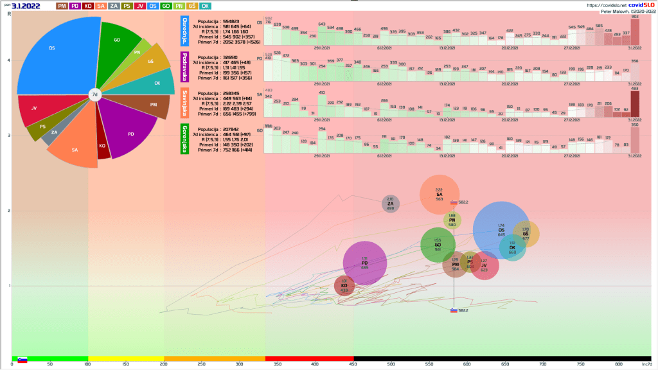Click the purple PD pie slice

(129, 132)
